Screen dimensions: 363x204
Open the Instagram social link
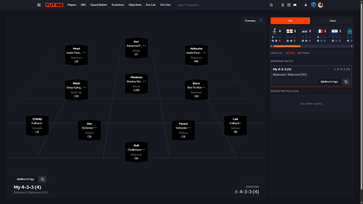point(289,5)
